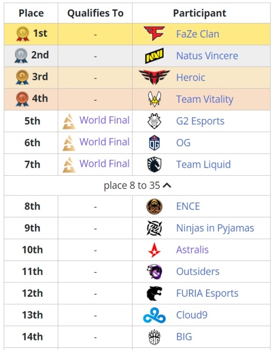Open the Astralis team link
The height and width of the screenshot is (350, 274).
click(192, 249)
